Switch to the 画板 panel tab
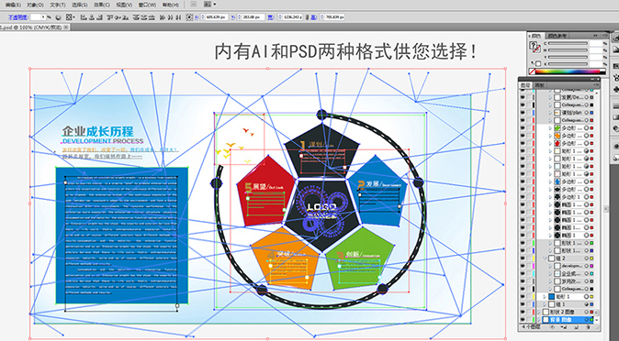Viewport: 619px width, 341px height. click(x=539, y=85)
